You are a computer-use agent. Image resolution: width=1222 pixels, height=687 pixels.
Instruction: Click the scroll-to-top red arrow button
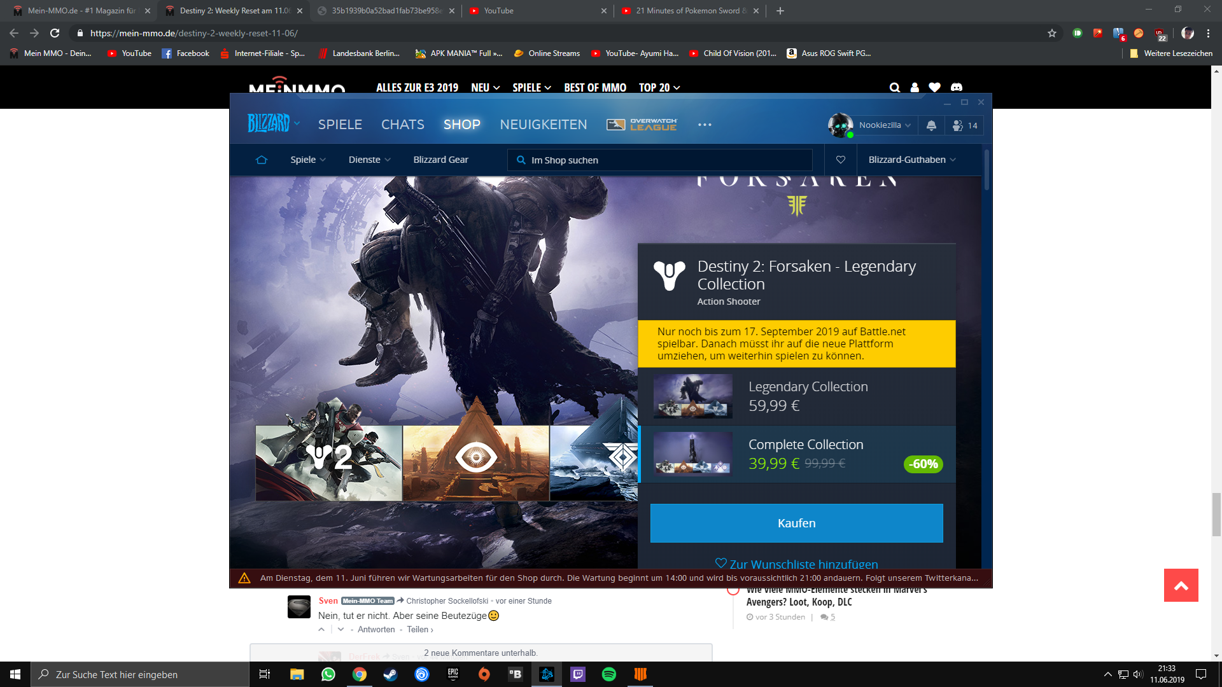(x=1181, y=585)
